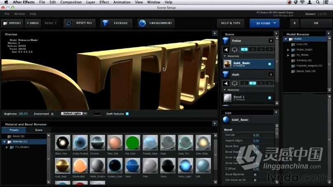
Task: Select the Glass_Tint material preset
Action: click(x=185, y=143)
